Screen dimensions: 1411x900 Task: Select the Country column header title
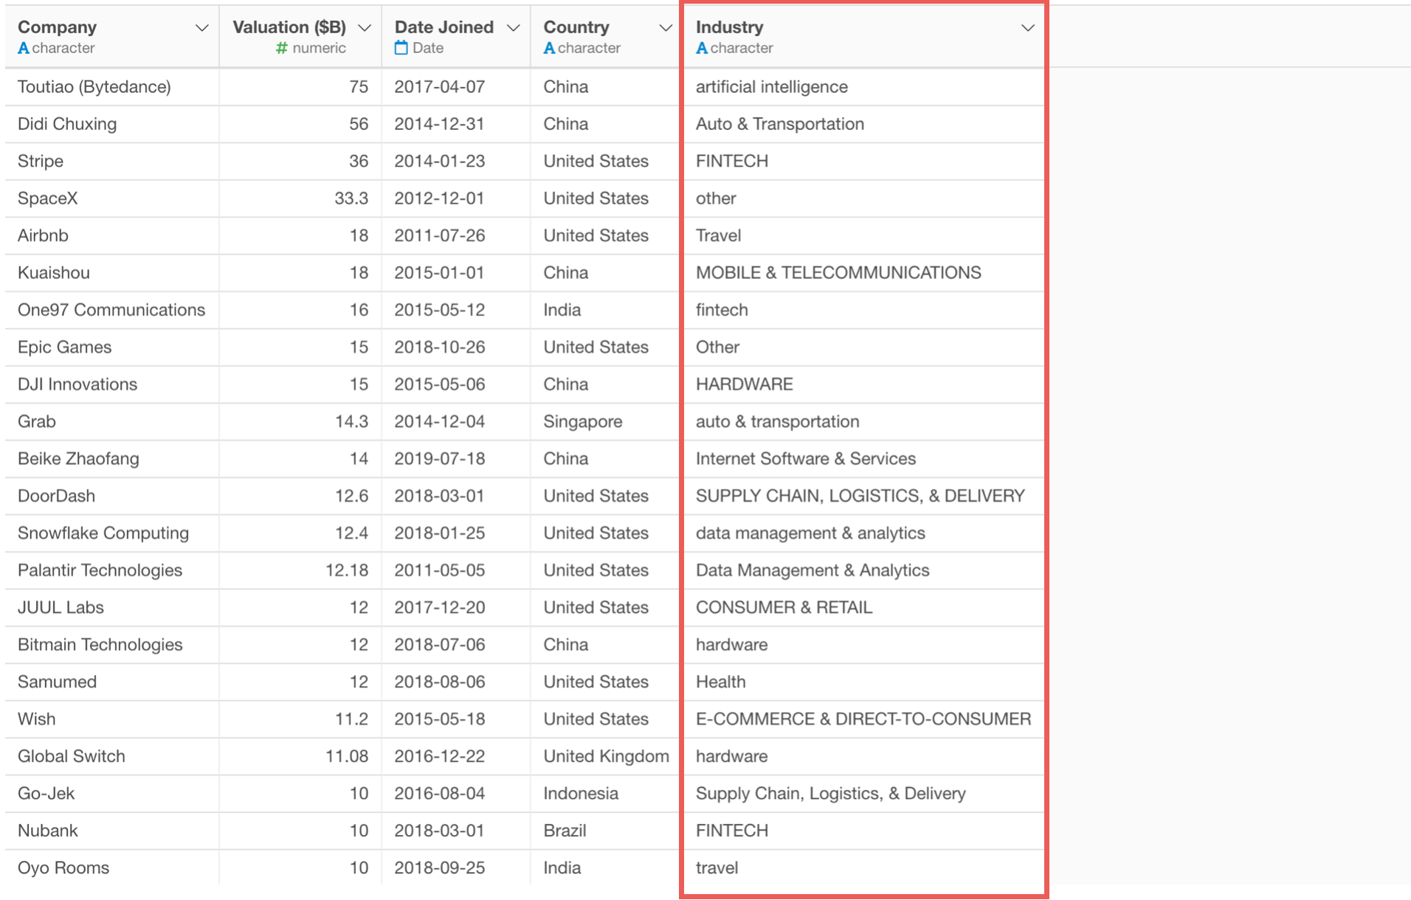[x=576, y=27]
